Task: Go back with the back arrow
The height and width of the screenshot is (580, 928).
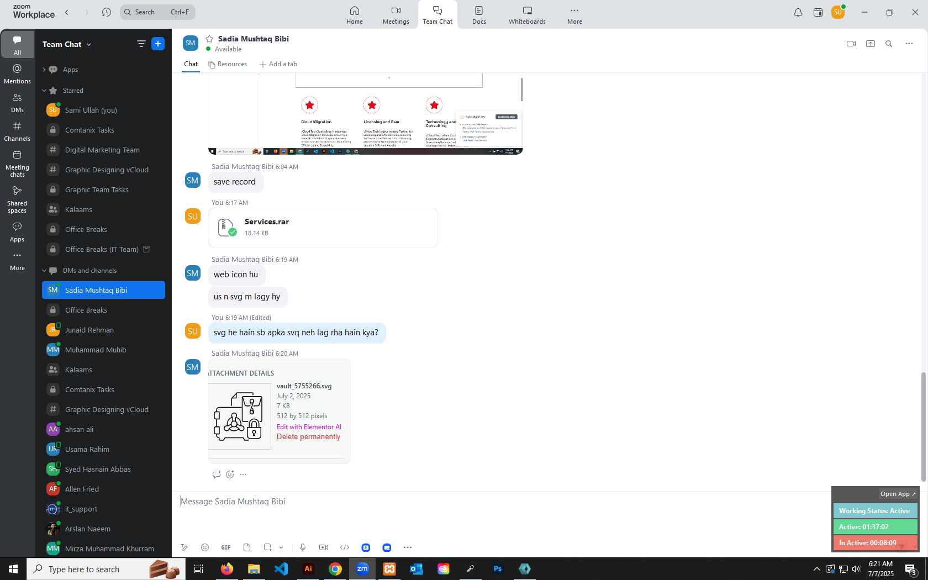Action: pos(67,12)
